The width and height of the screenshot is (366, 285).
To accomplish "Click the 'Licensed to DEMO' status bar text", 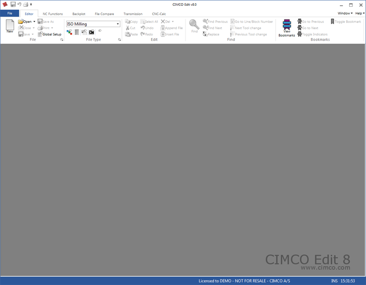I will pyautogui.click(x=244, y=281).
